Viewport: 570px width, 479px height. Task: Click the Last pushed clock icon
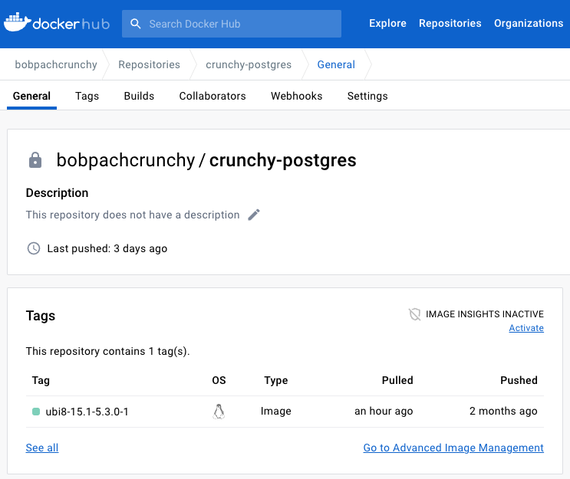pyautogui.click(x=33, y=248)
